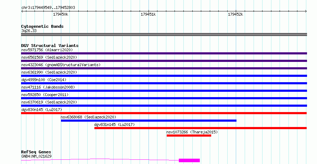Image resolution: width=317 pixels, height=164 pixels.
Task: Click nsv592650 (Cooper2011) label
Action: click(x=45, y=95)
